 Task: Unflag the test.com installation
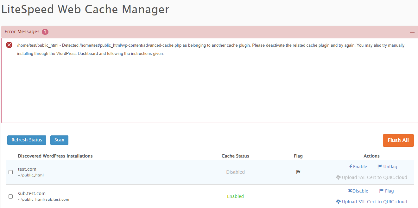387,167
